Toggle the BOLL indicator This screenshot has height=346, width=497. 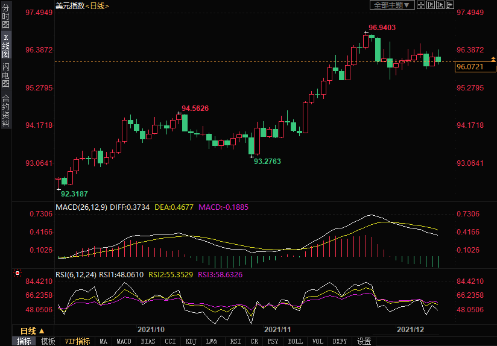(x=295, y=341)
